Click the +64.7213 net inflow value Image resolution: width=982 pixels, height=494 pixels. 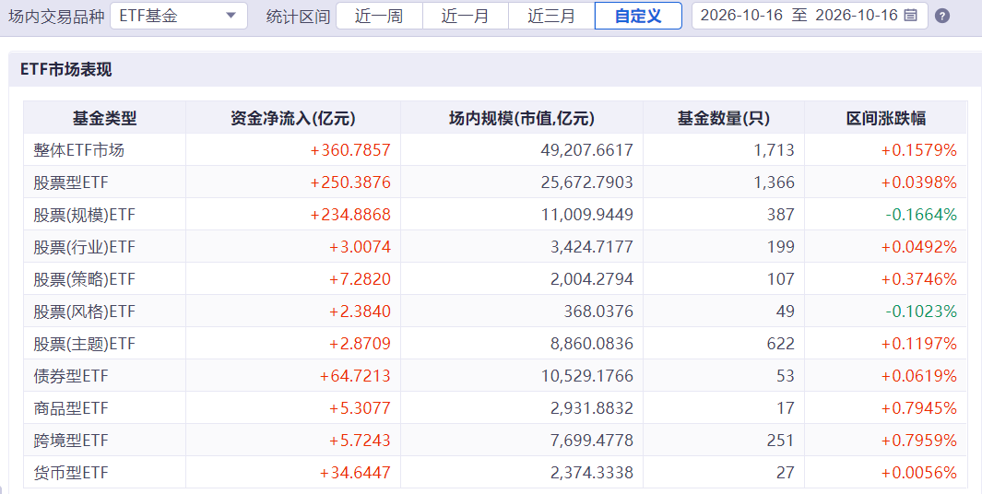coord(355,376)
